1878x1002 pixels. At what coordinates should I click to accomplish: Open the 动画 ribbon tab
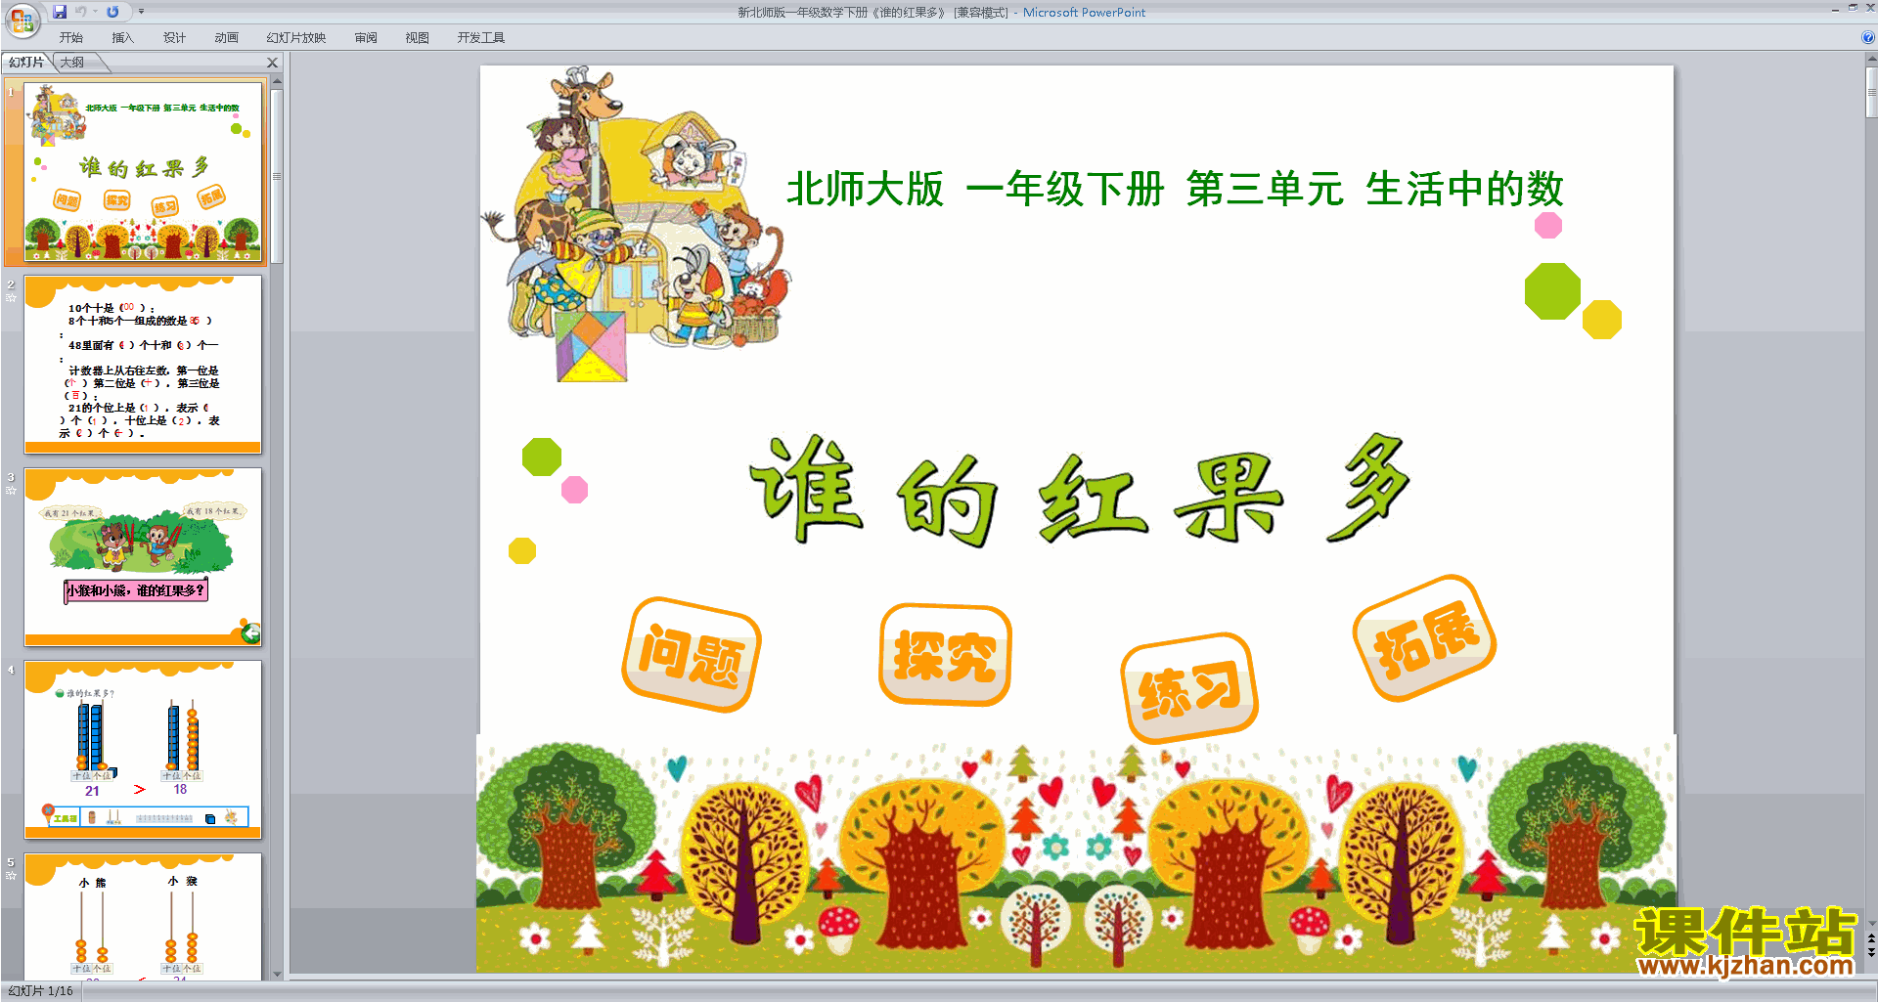pos(226,38)
